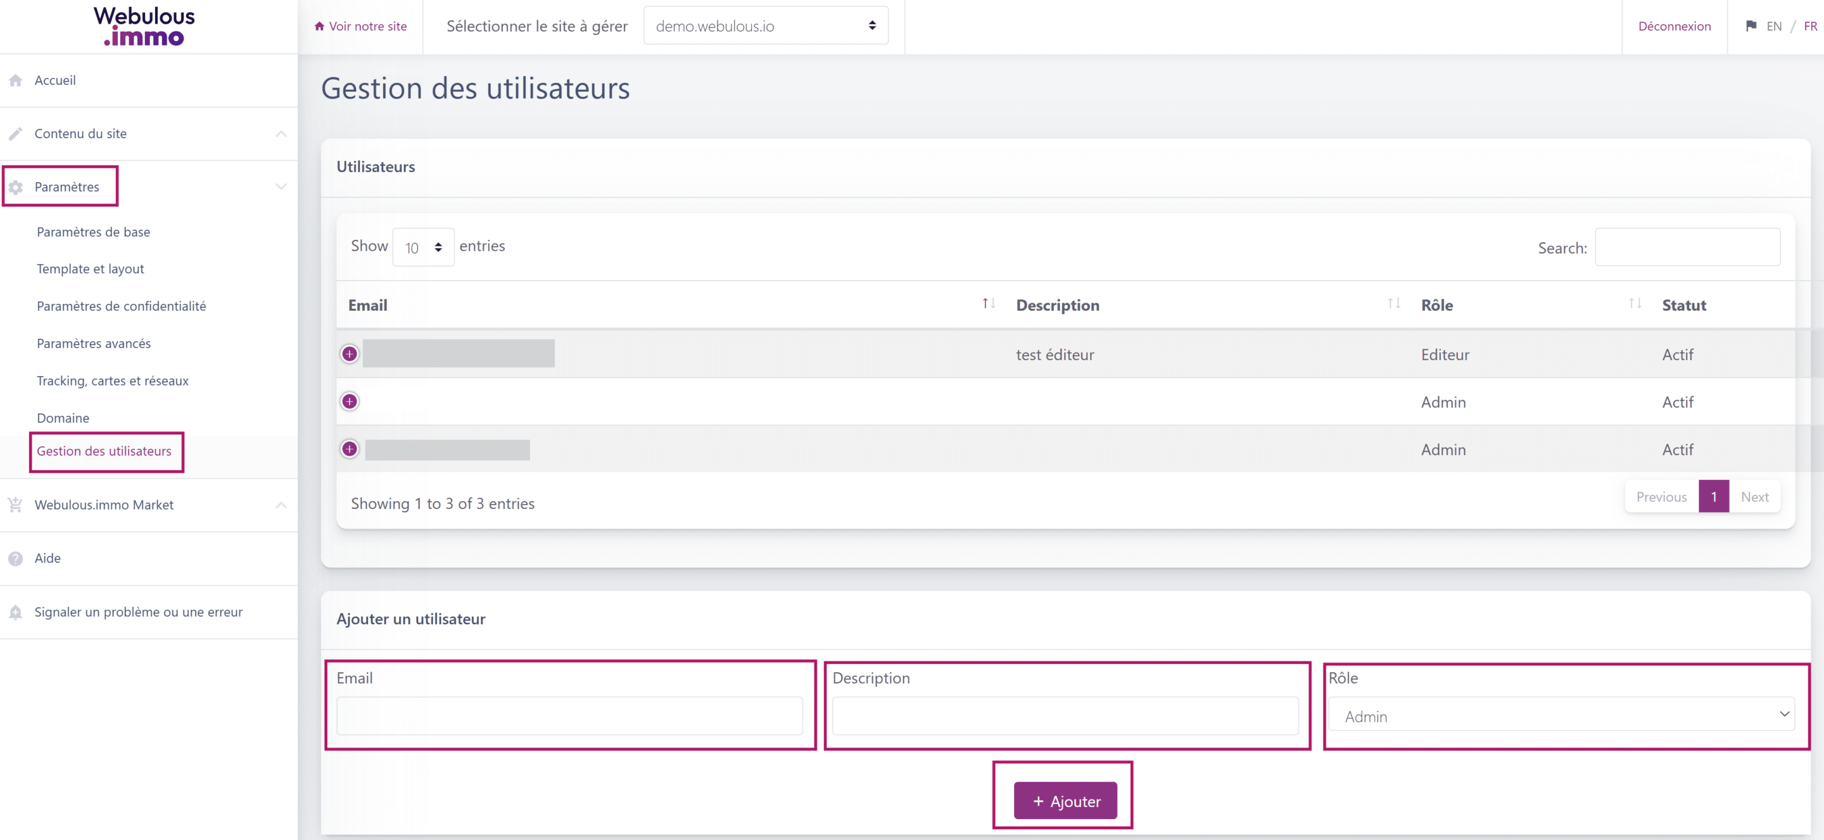Click the home icon next to Accueil

tap(16, 80)
